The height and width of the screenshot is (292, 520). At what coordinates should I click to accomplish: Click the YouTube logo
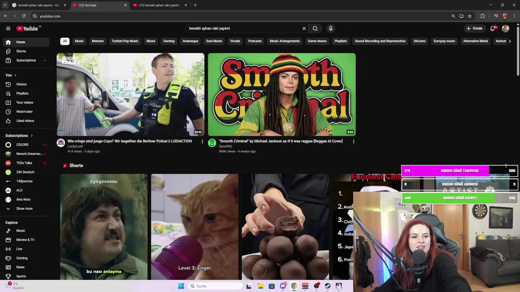click(x=27, y=28)
